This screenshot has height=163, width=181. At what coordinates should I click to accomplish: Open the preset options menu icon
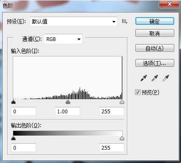(x=125, y=21)
